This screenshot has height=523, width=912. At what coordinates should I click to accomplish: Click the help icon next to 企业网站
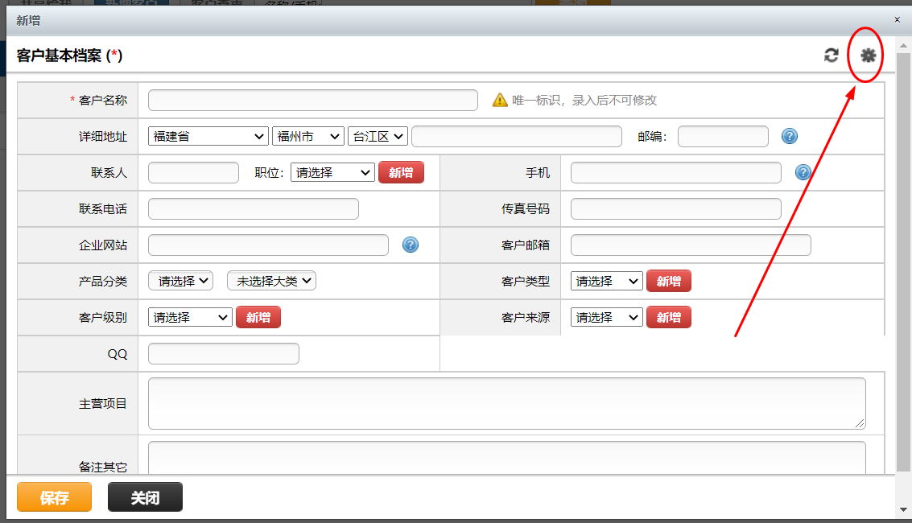point(411,245)
